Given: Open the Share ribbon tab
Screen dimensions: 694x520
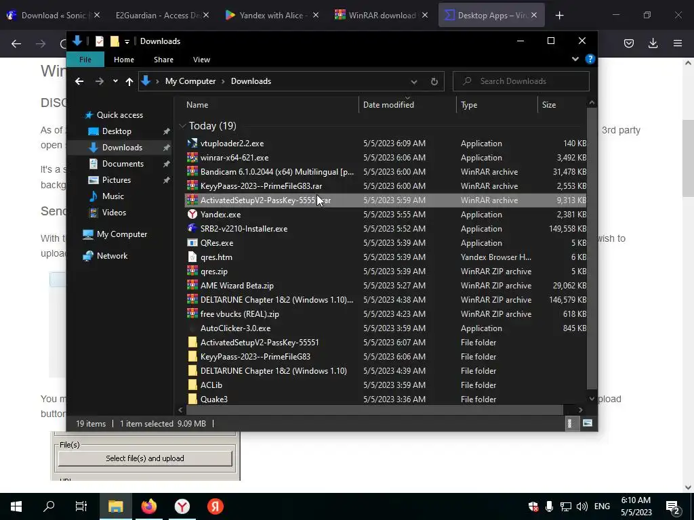Looking at the screenshot, I should coord(163,60).
